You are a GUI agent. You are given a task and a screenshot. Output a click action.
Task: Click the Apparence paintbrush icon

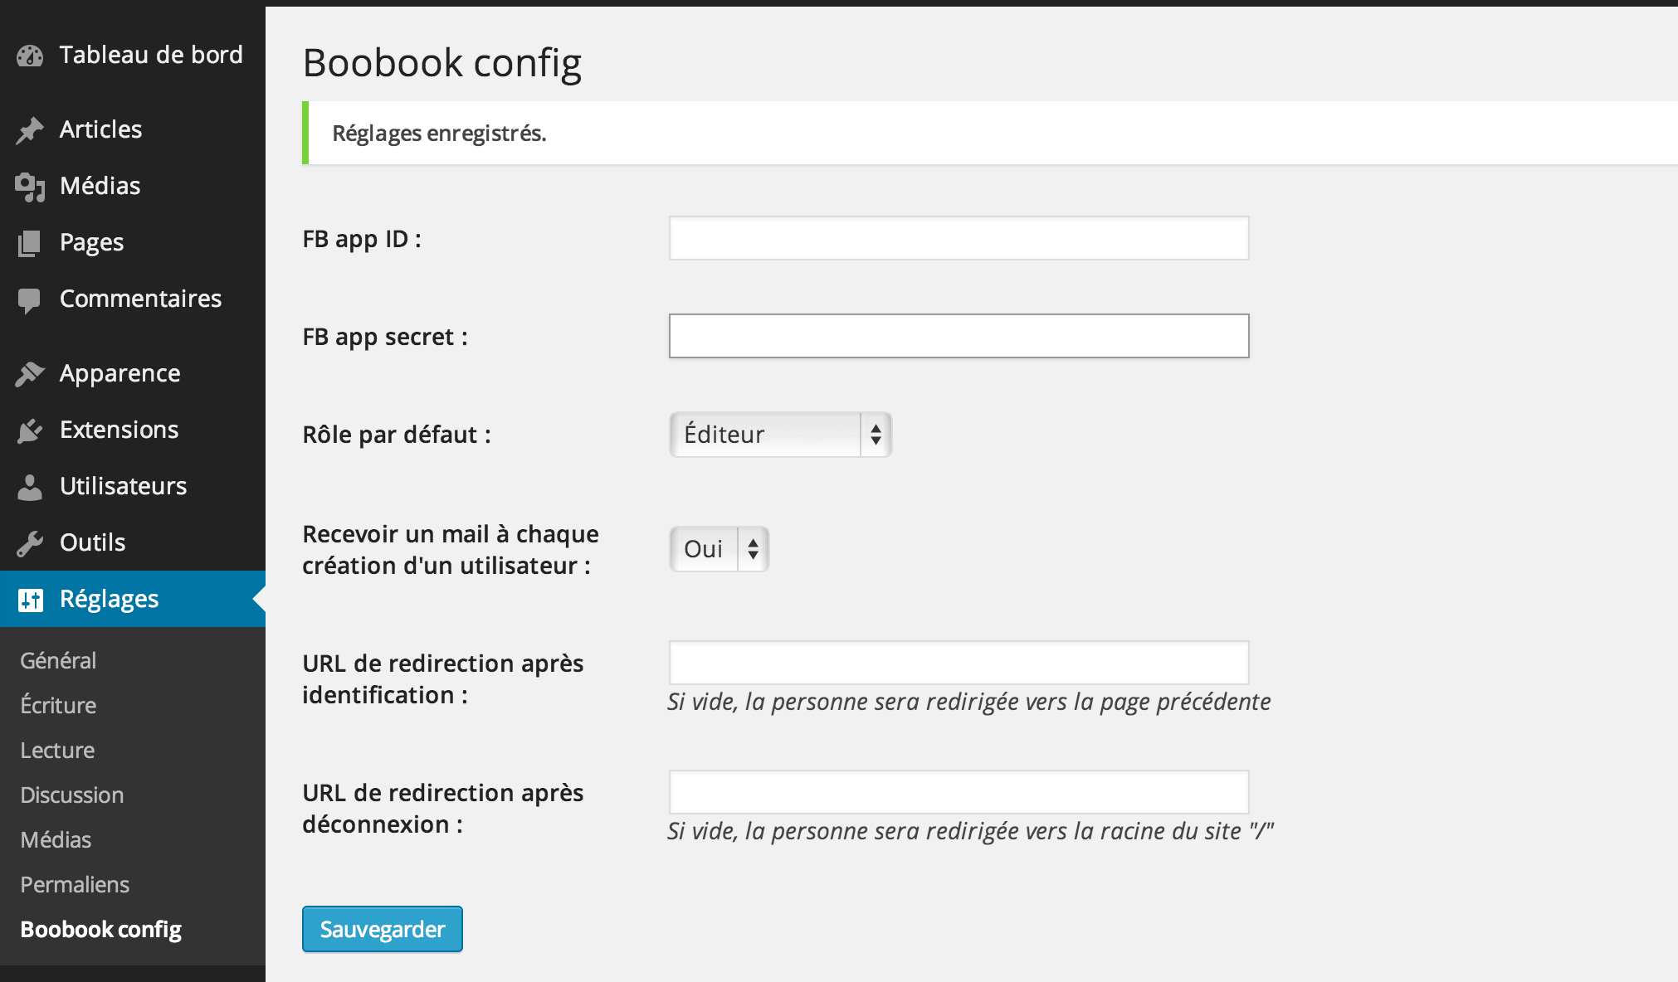pos(30,374)
